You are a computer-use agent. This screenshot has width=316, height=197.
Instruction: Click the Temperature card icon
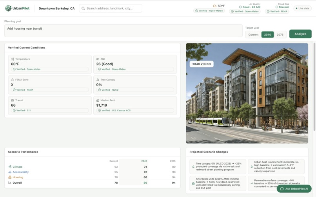tap(13, 59)
